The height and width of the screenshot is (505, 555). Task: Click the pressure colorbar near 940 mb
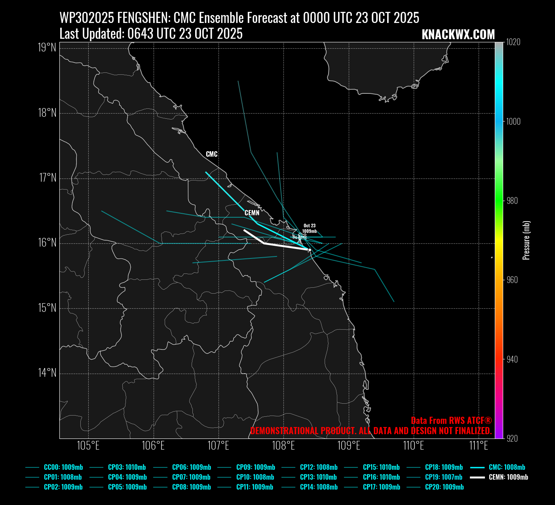pyautogui.click(x=499, y=359)
